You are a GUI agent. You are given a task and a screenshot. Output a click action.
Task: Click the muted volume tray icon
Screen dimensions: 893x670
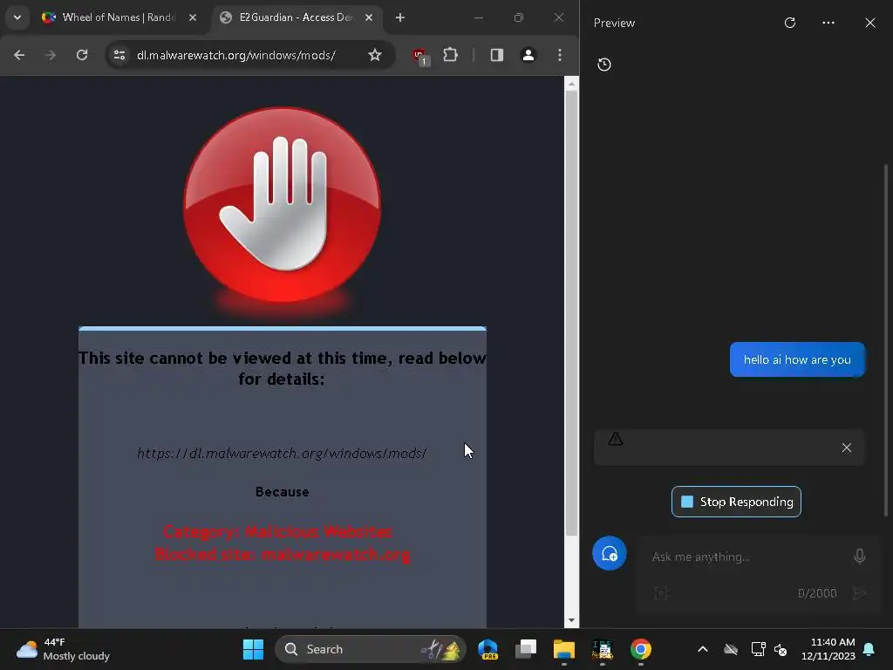click(x=781, y=649)
